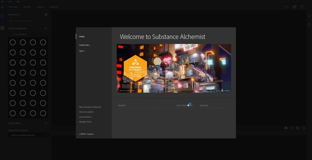Click Create new ... in welcome dialog

[x=85, y=45]
